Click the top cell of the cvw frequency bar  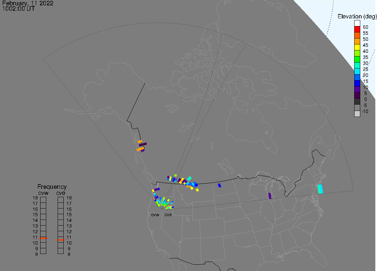43,200
